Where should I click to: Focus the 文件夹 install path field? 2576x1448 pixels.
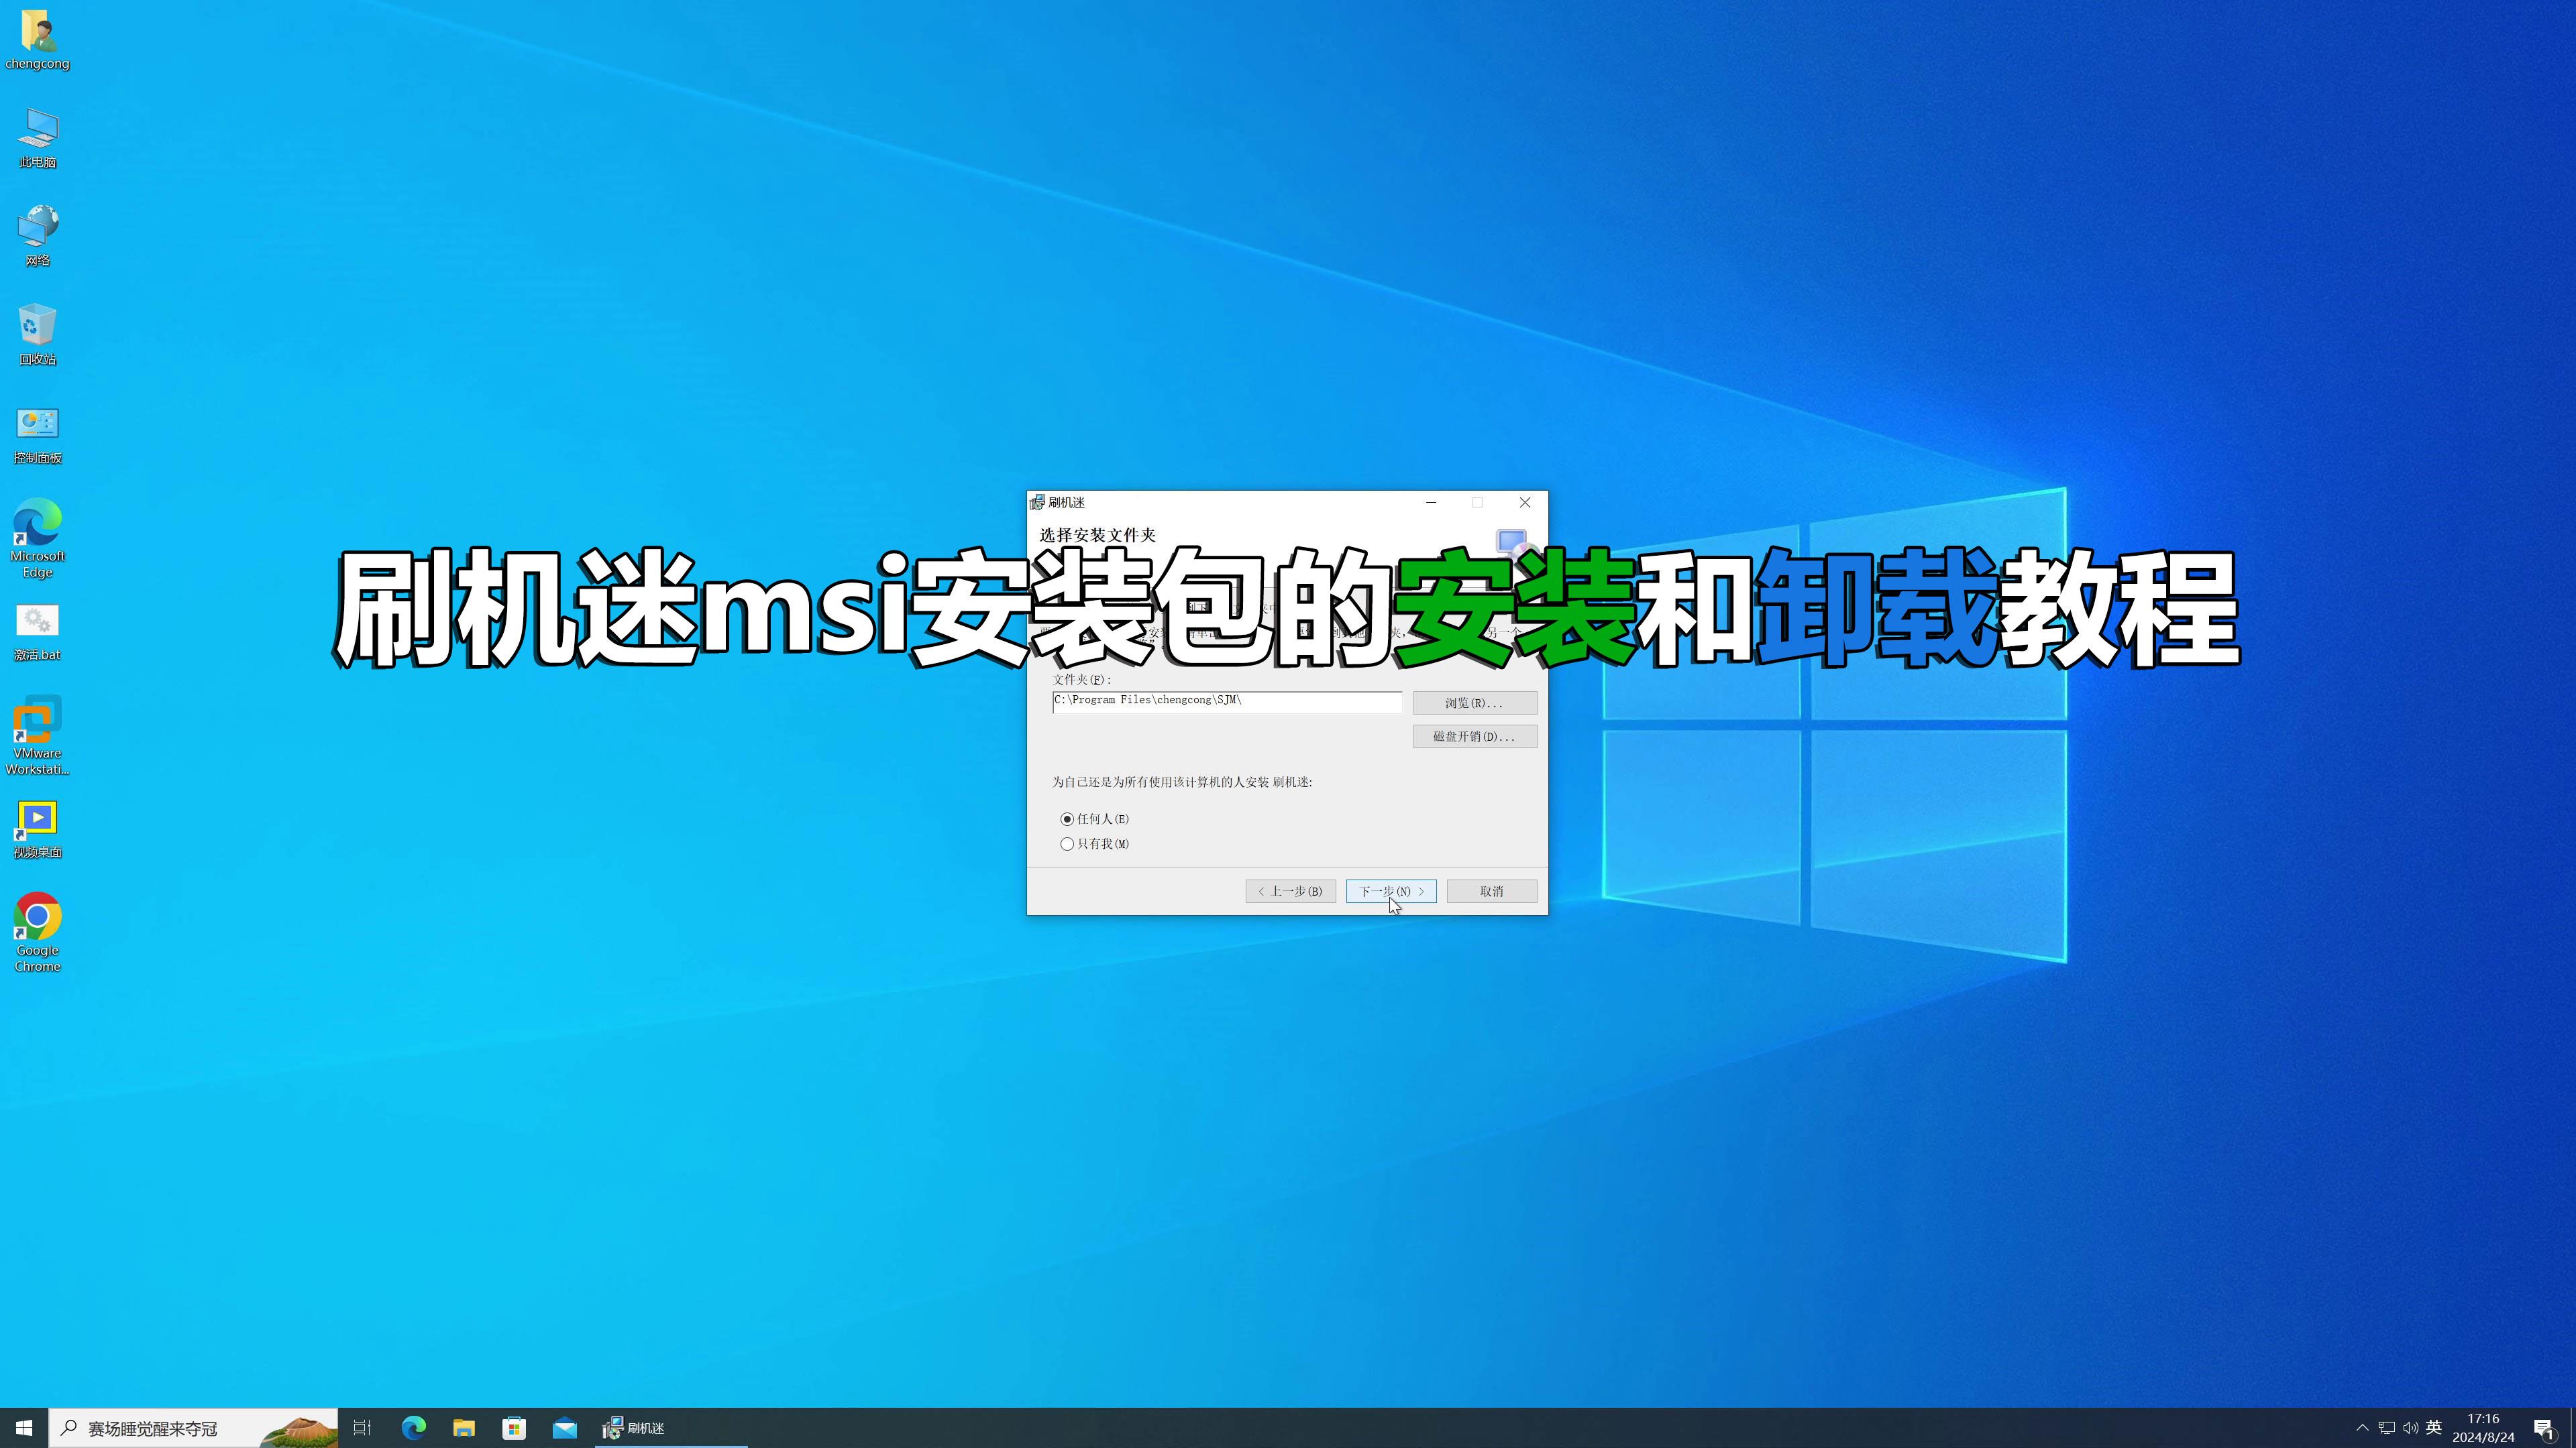[x=1227, y=701]
